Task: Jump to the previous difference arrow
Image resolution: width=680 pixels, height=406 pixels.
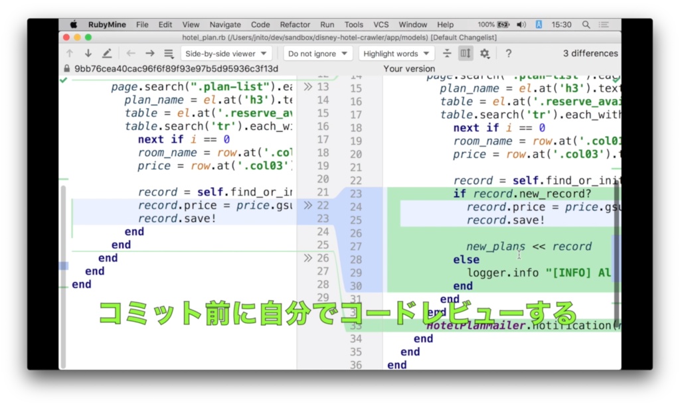Action: click(x=70, y=52)
